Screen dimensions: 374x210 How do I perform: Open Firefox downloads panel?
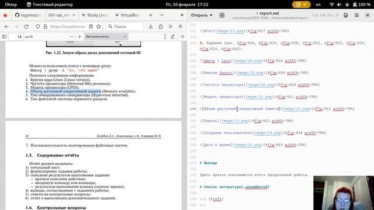point(151,26)
